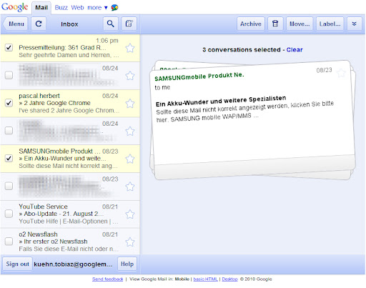366x288 pixels.
Task: Open mail search with the magnifier icon
Action: (x=111, y=24)
